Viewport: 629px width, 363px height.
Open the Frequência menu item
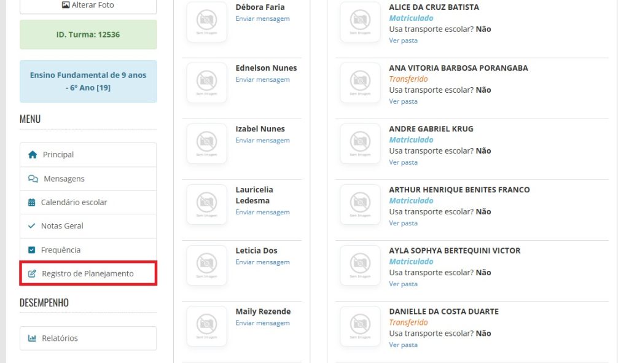(x=88, y=250)
